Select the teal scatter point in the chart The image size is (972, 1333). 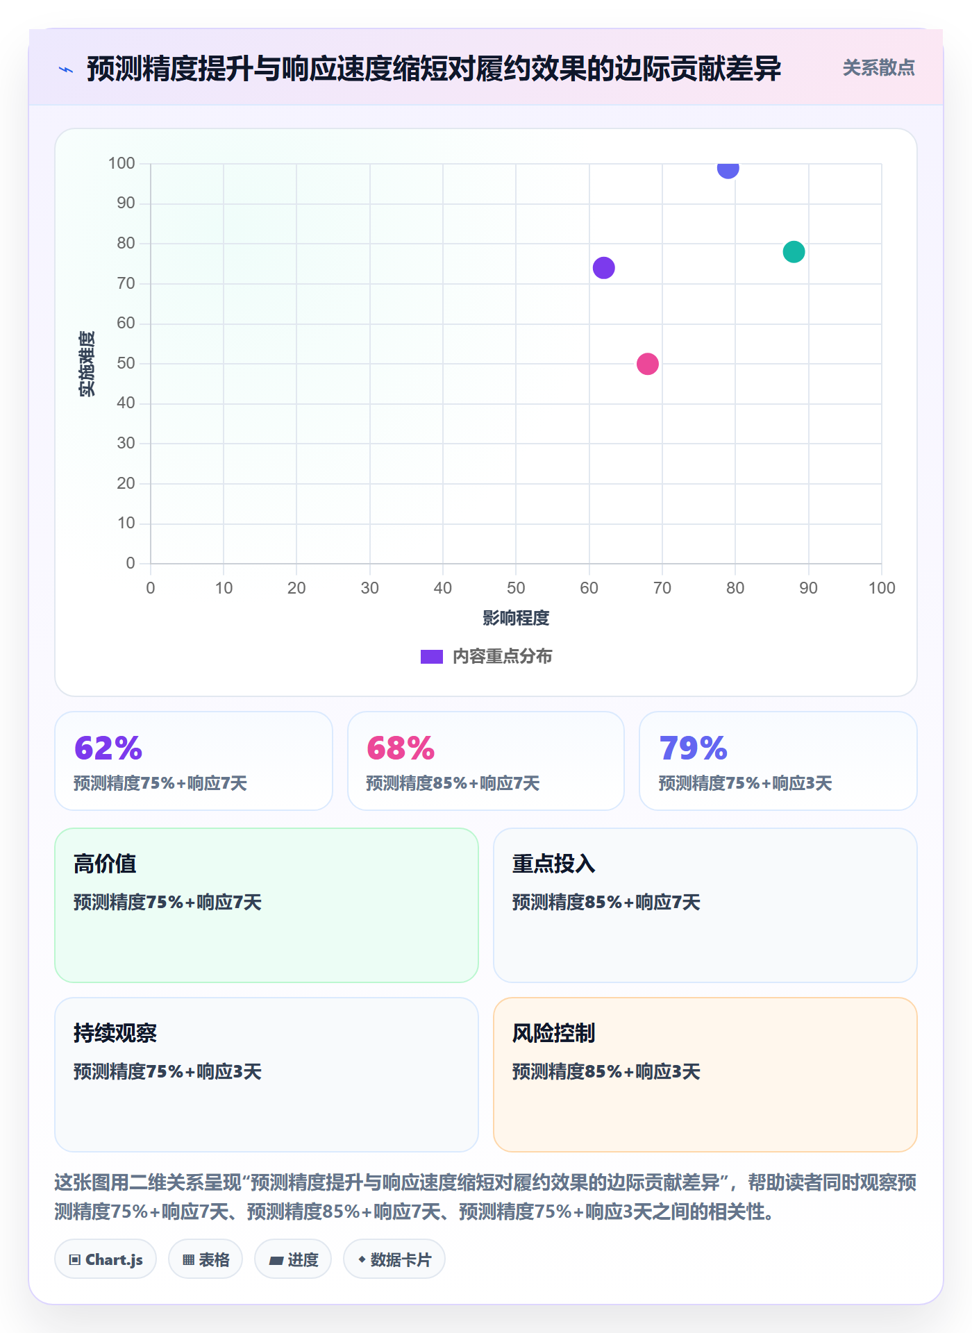[794, 252]
